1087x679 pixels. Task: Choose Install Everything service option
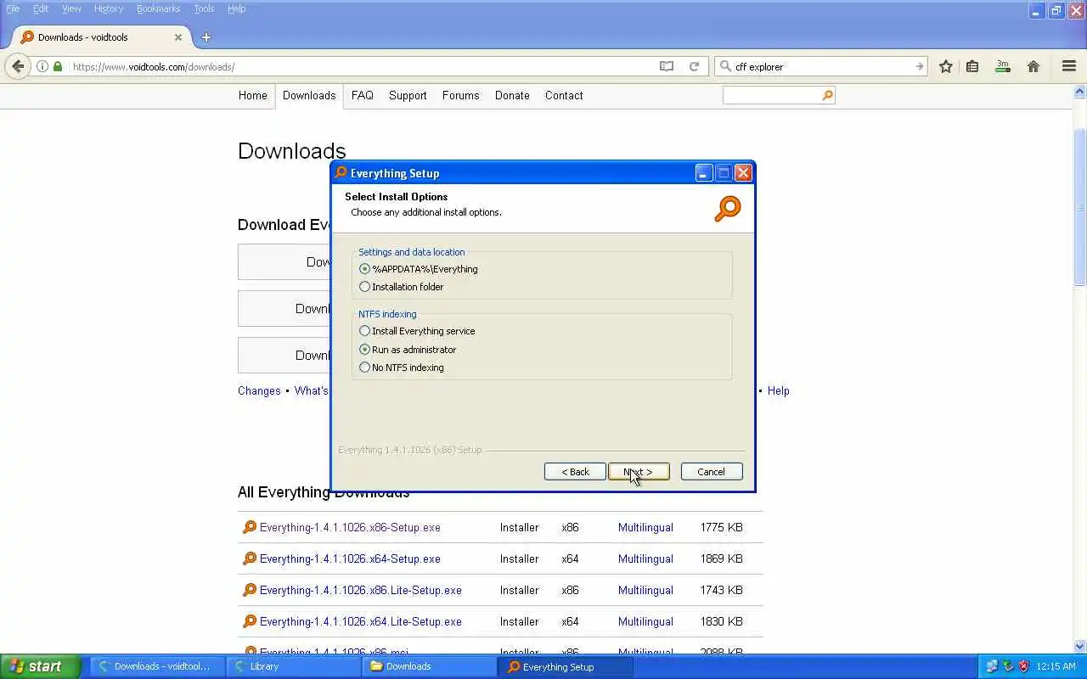(417, 331)
